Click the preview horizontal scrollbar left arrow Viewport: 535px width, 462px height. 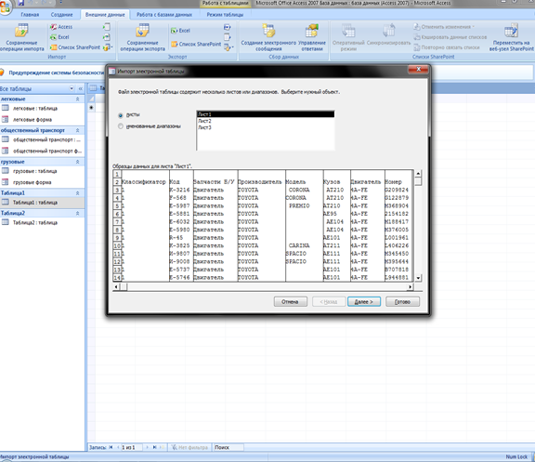(x=116, y=287)
